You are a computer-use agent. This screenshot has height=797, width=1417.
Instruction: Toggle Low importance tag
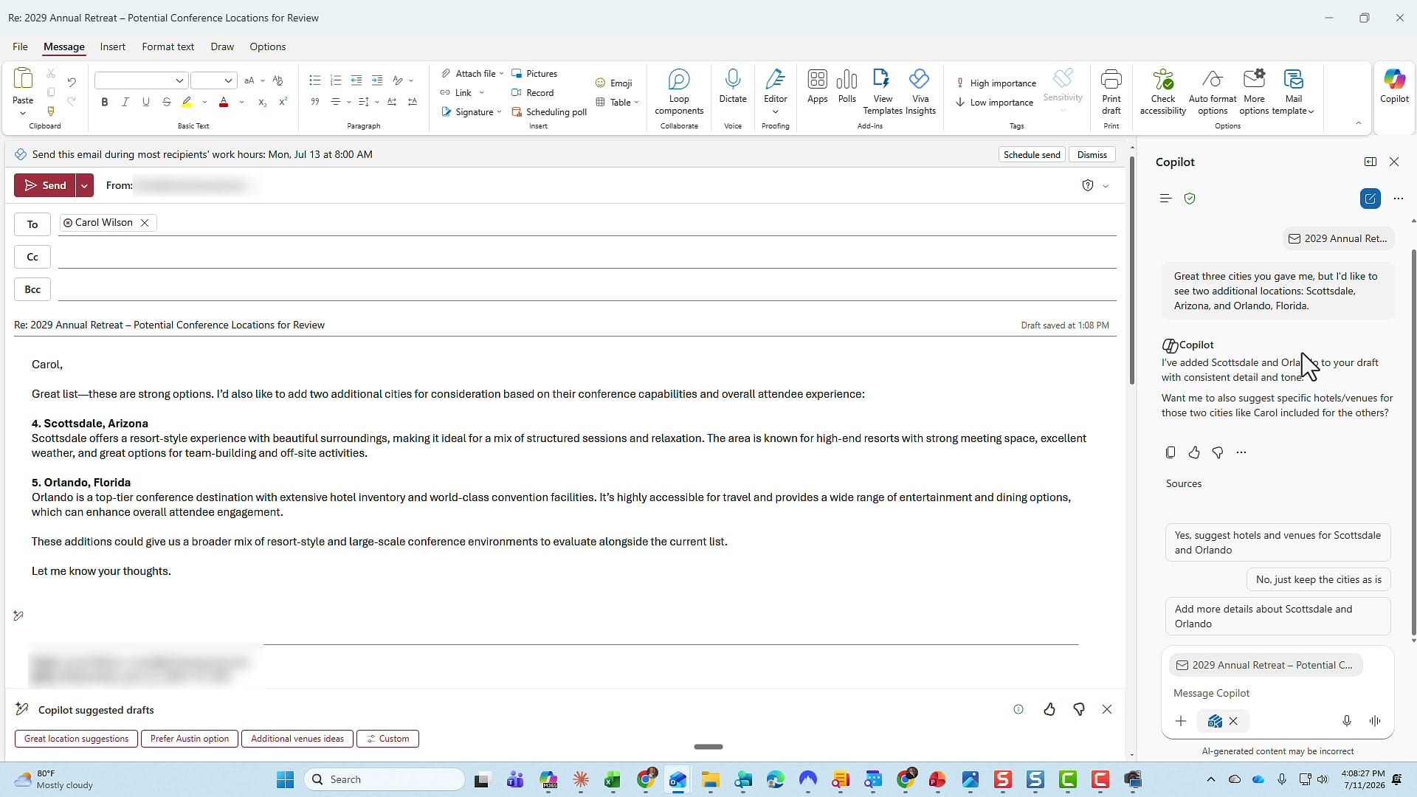point(994,103)
